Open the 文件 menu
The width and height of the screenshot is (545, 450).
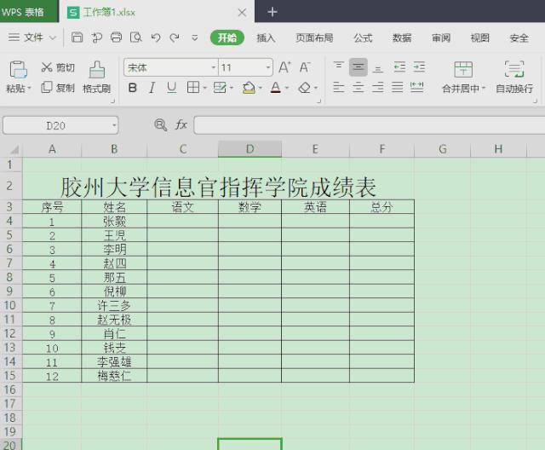pyautogui.click(x=32, y=37)
